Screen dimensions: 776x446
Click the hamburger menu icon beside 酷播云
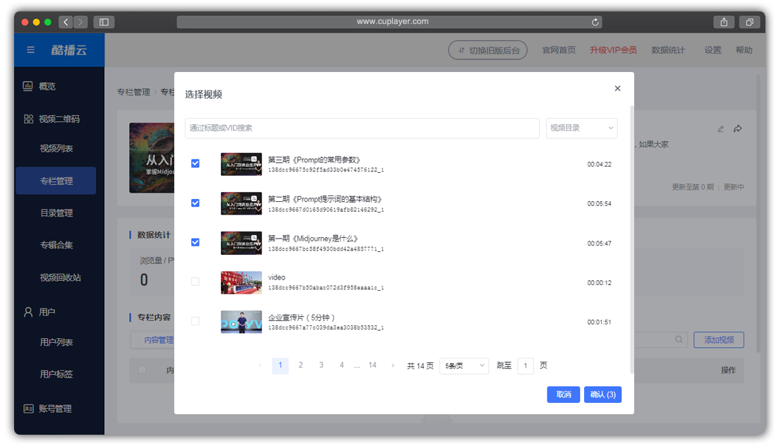pyautogui.click(x=30, y=50)
